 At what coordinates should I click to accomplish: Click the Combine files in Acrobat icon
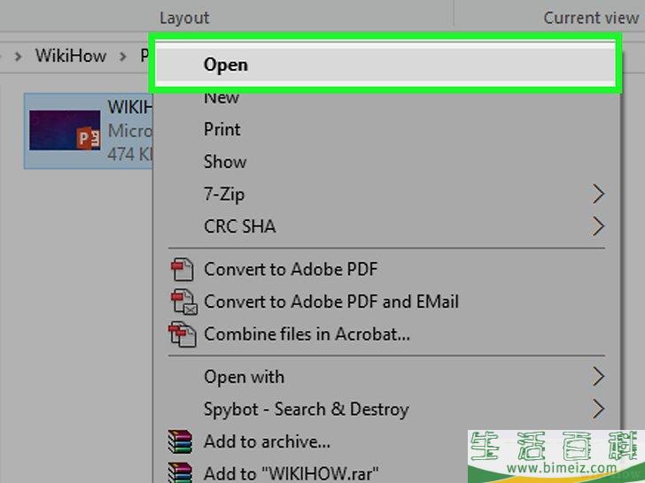(x=183, y=334)
